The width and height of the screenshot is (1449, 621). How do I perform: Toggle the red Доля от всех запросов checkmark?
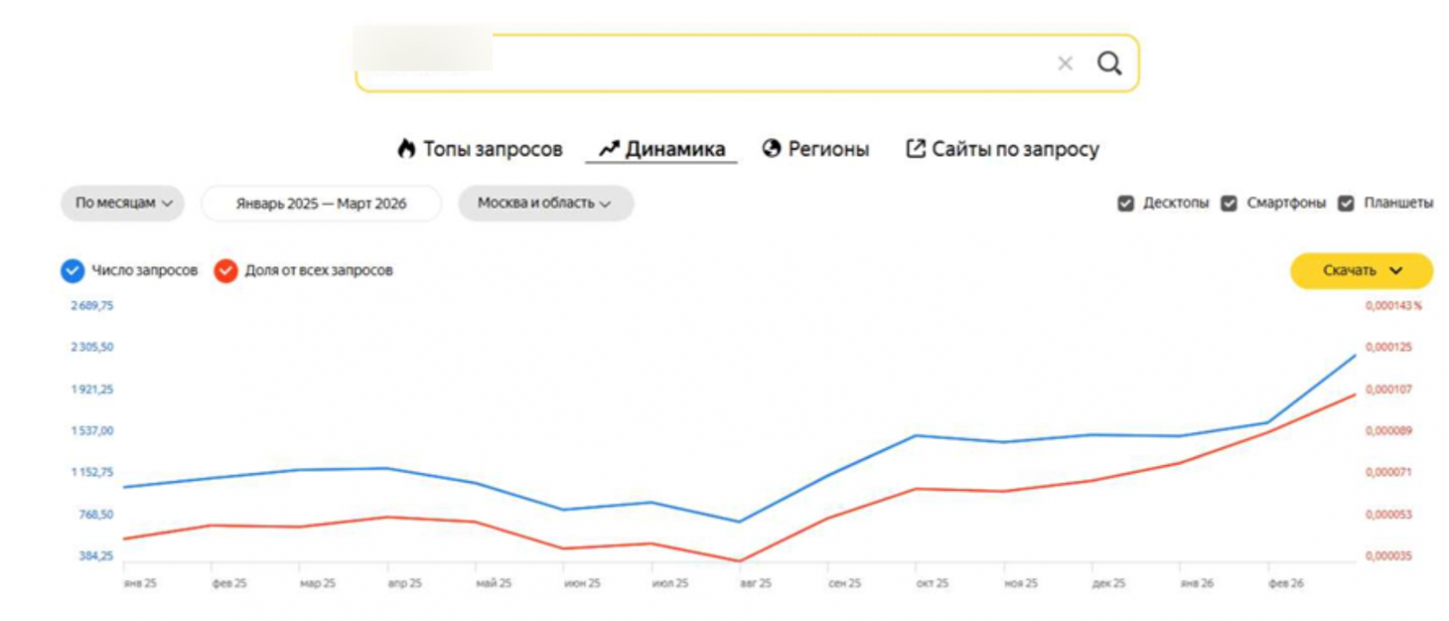226,271
